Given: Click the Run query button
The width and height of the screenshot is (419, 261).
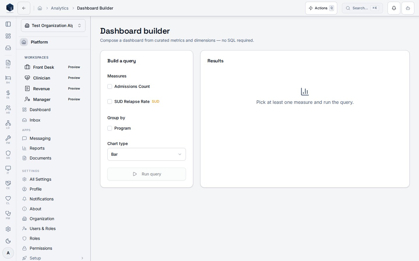Looking at the screenshot, I should click(x=147, y=174).
